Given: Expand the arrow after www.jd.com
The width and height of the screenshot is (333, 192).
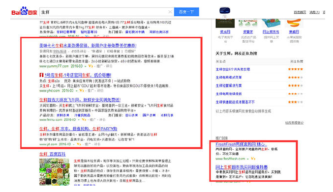Looking at the screenshot, I should [x=74, y=144].
